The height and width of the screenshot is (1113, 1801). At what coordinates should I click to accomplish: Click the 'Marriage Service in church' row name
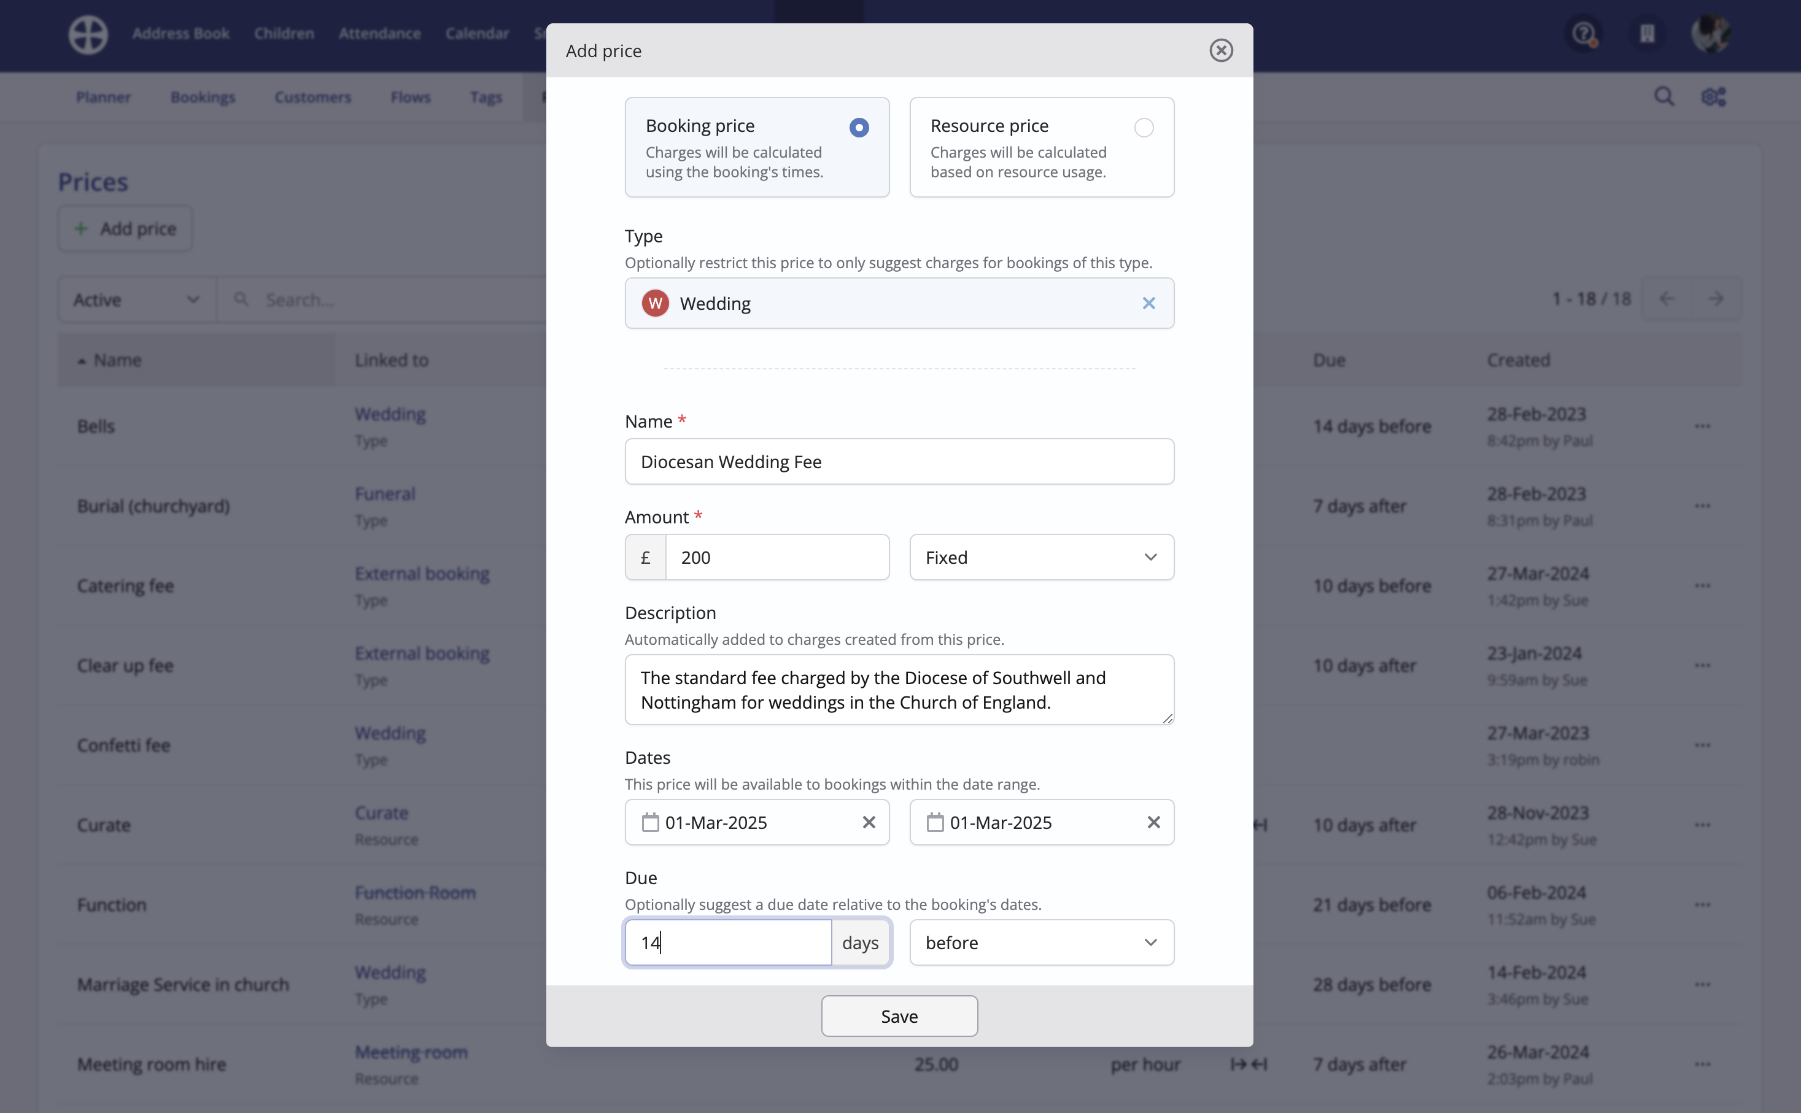tap(184, 985)
